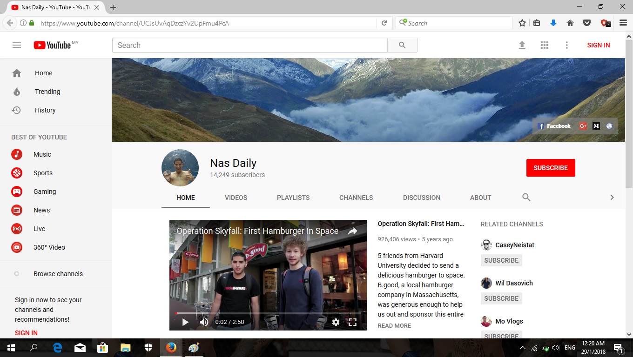Screen dimensions: 633x357
Task: Click the Sign In button at the top right
Action: tap(599, 45)
